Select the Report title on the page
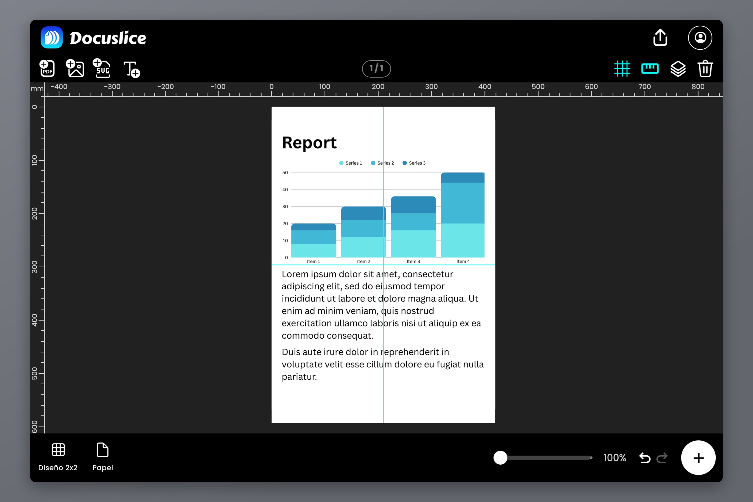 [x=309, y=143]
